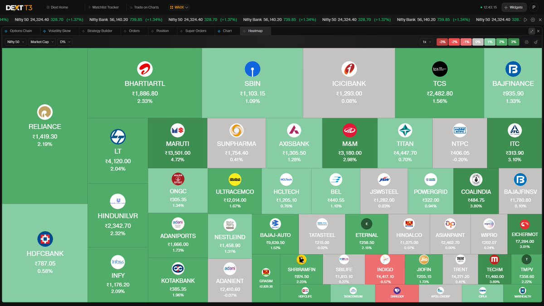Click the BAJFINANCE logo

point(513,69)
